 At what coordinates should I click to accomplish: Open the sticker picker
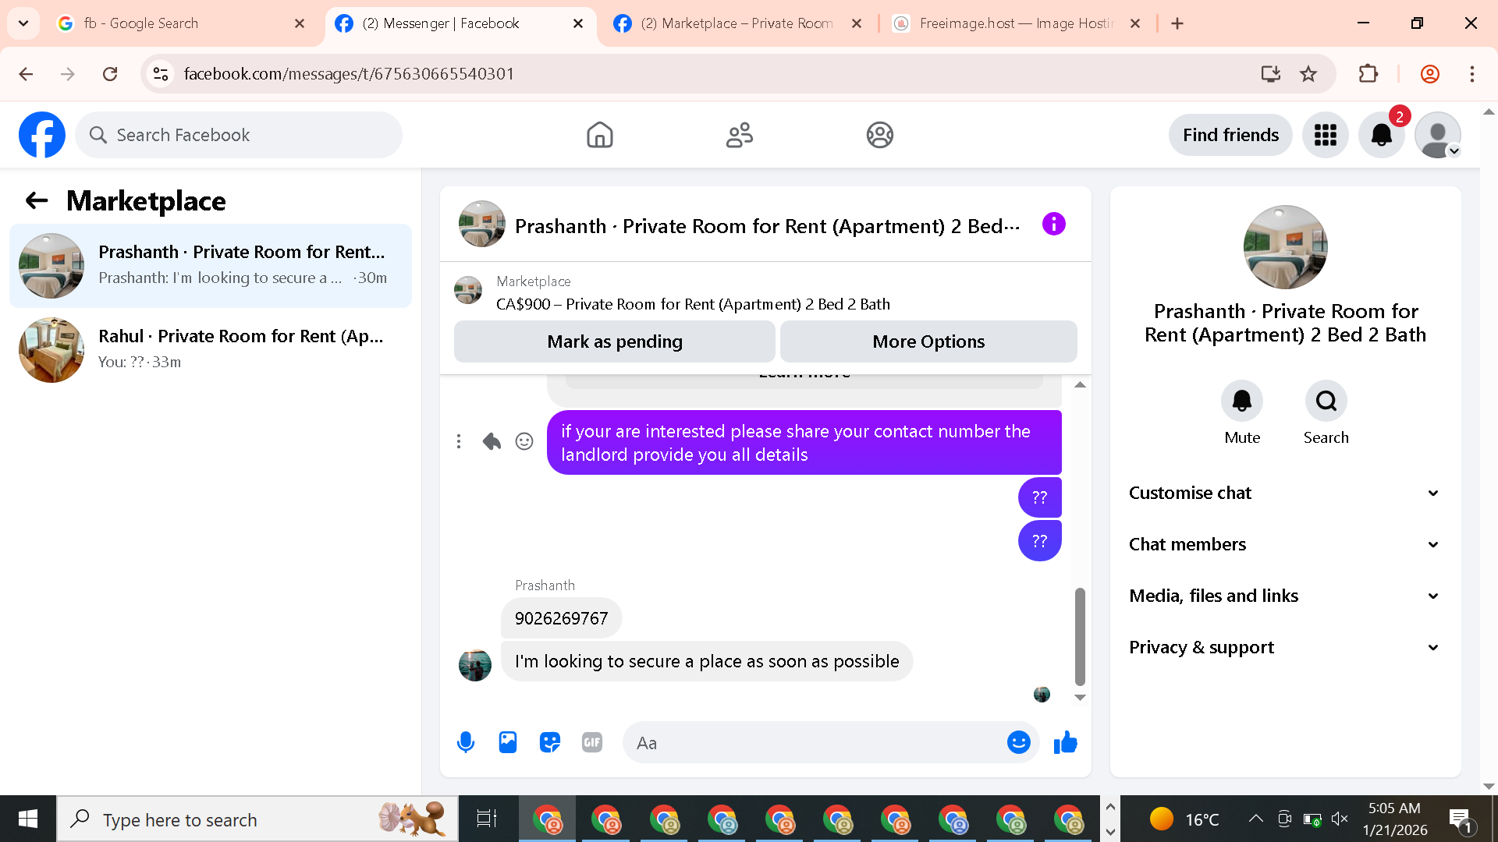[550, 742]
